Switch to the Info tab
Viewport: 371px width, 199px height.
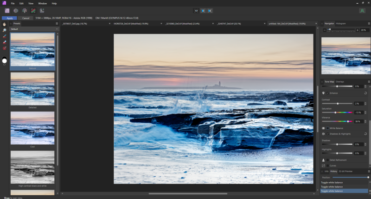tap(326, 171)
